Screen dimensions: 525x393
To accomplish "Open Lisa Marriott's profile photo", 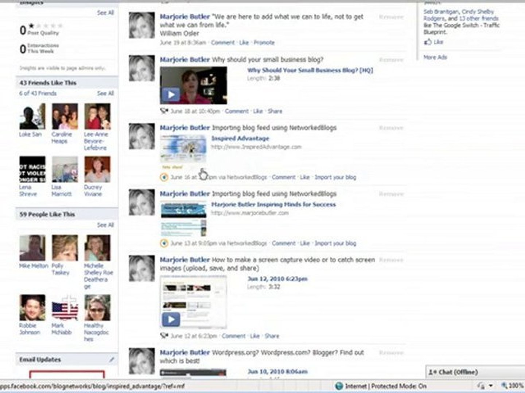I will (x=65, y=169).
